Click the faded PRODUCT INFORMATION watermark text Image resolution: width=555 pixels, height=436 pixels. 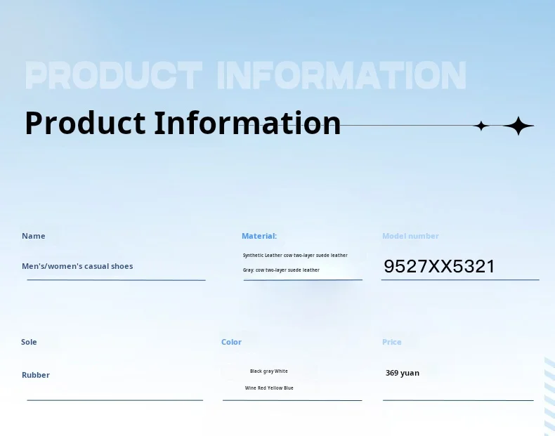(x=246, y=75)
